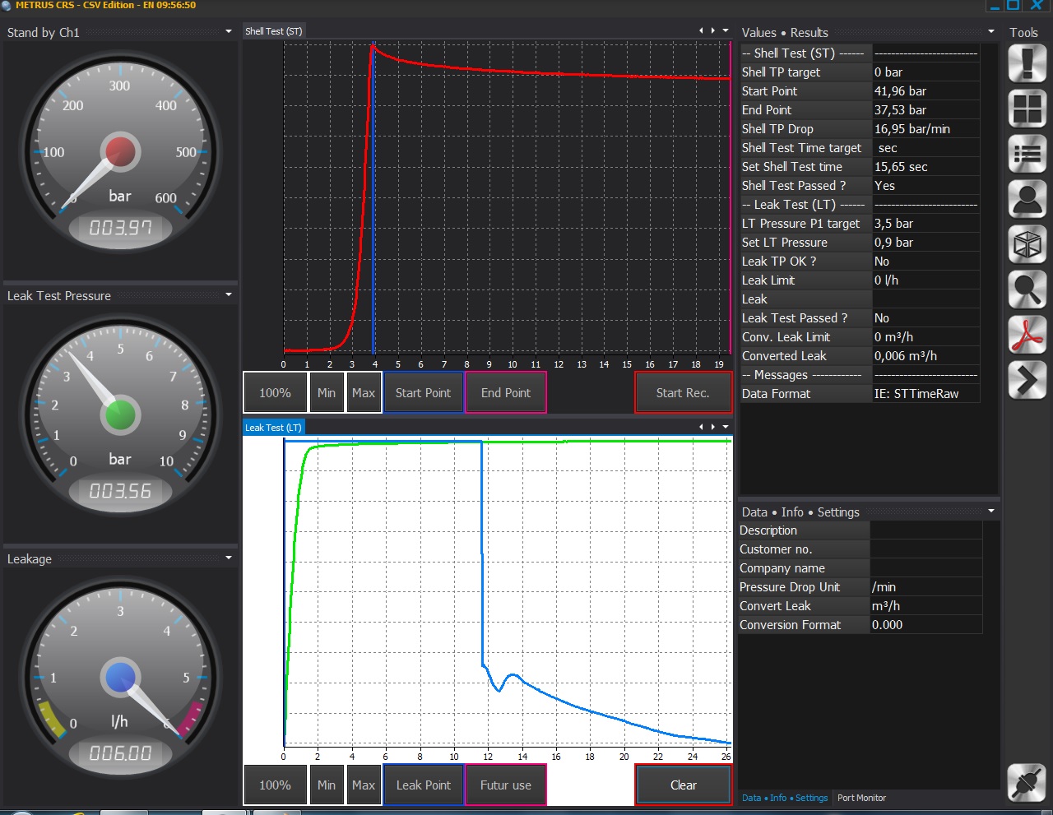Click the Clear button under leak chart
Image resolution: width=1053 pixels, height=815 pixels.
[x=683, y=785]
